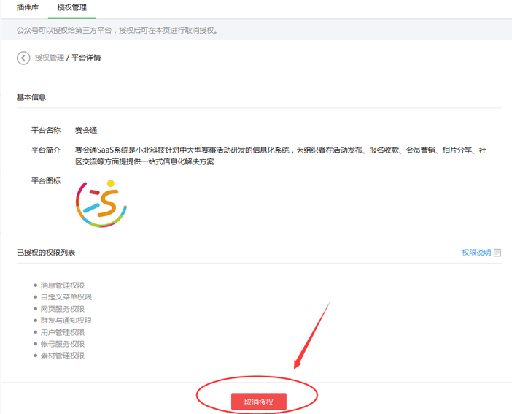Viewport: 512px width, 414px height.
Task: Select the 用户管理权限 entry
Action: click(x=63, y=332)
